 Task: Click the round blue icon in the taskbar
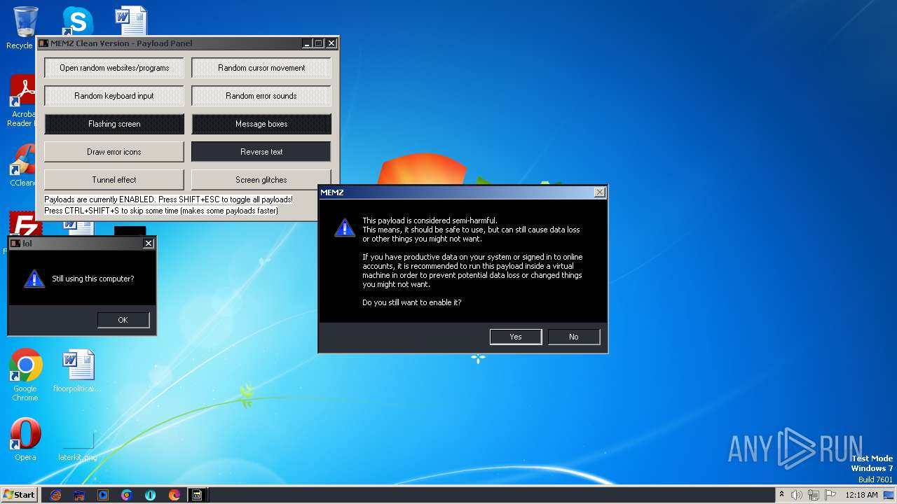[151, 495]
